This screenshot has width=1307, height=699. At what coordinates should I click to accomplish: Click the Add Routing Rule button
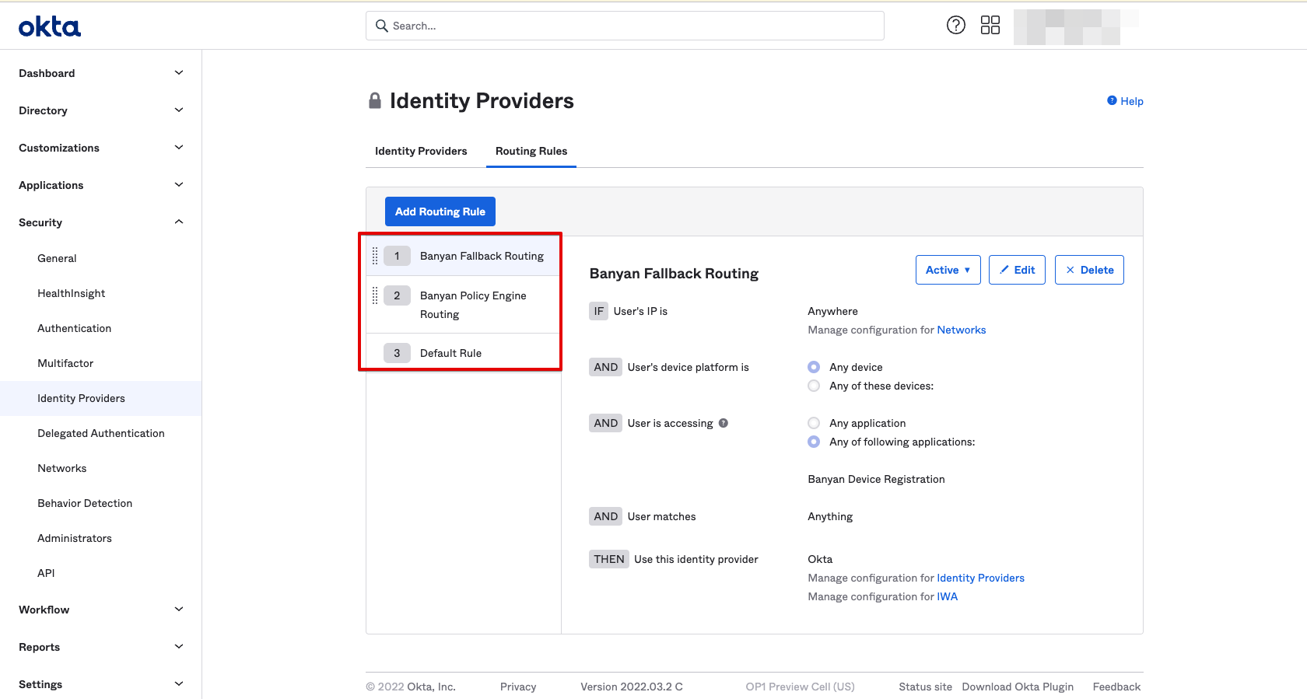[x=440, y=211]
